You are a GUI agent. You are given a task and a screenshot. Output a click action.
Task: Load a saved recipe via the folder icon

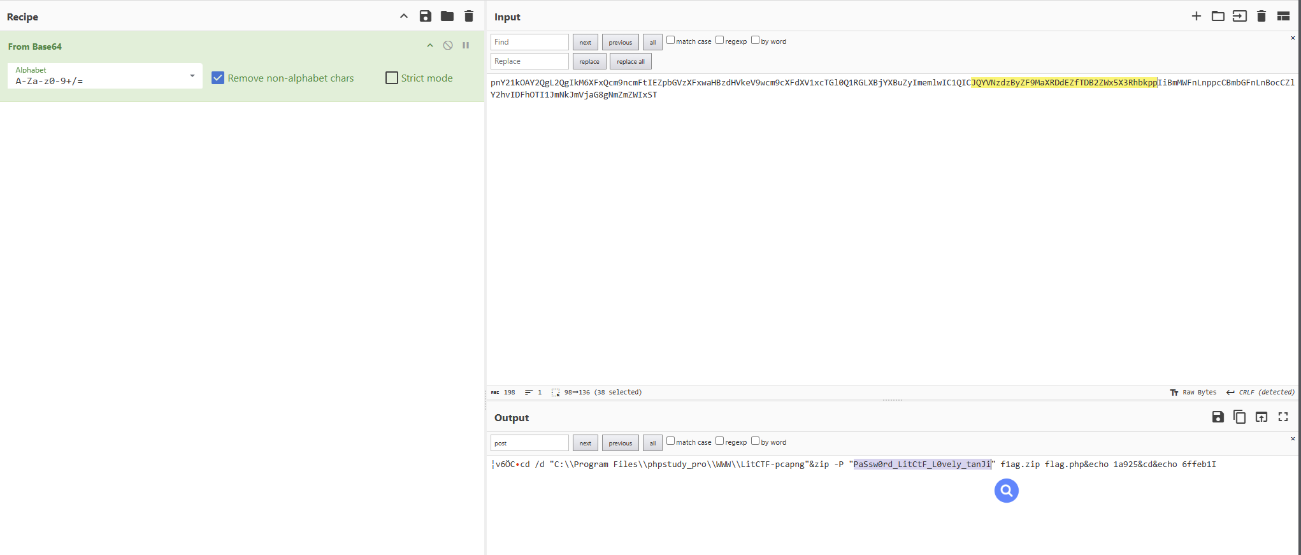click(447, 17)
